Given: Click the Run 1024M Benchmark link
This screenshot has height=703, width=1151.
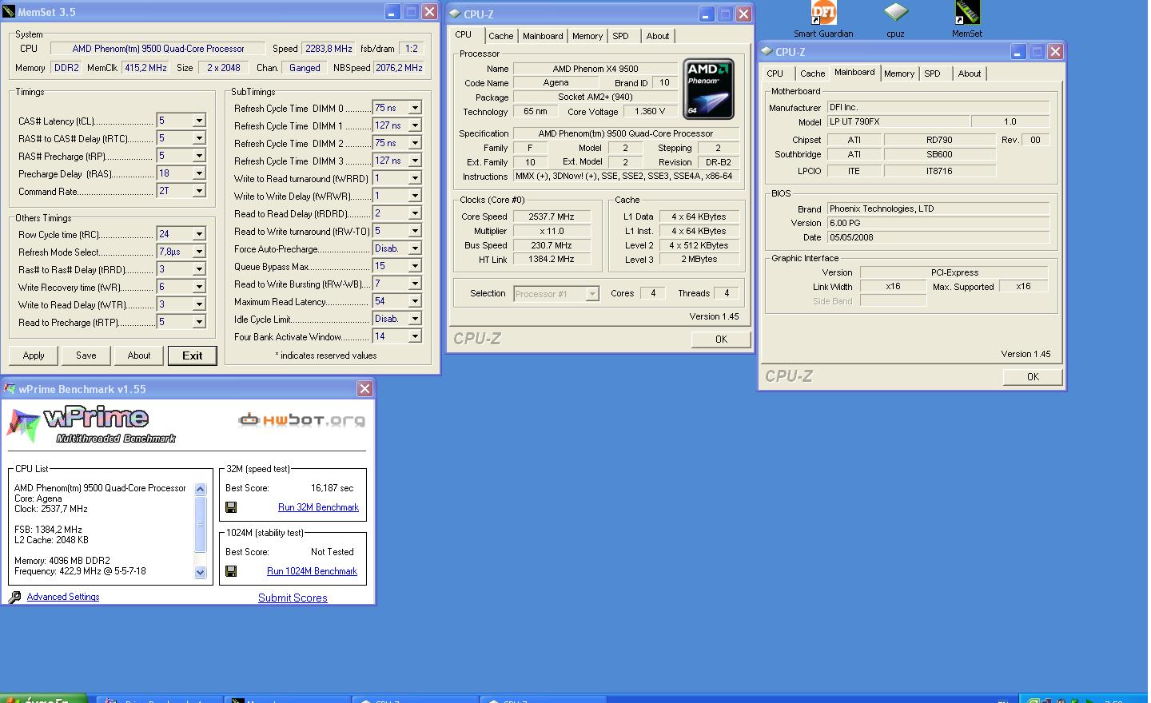Looking at the screenshot, I should 312,571.
